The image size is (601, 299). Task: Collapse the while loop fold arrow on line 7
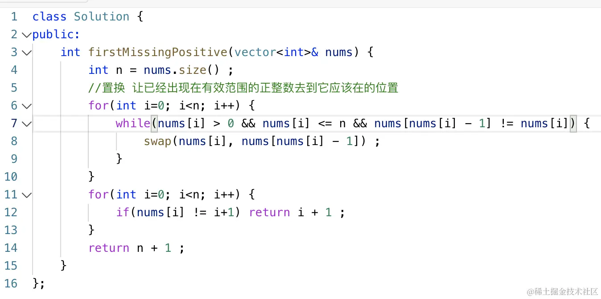(x=26, y=124)
